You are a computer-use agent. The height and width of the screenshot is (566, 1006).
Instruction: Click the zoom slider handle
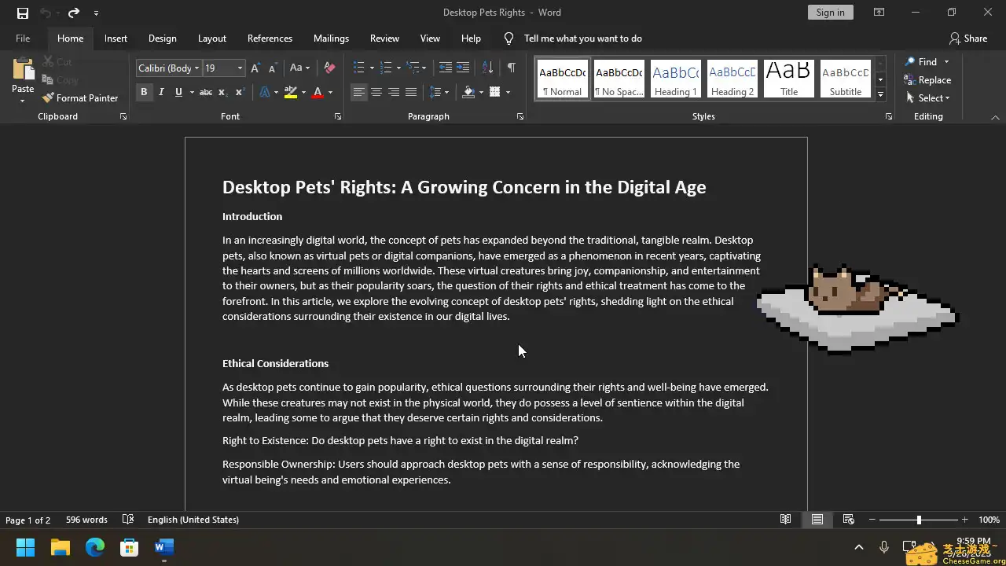[x=919, y=520]
